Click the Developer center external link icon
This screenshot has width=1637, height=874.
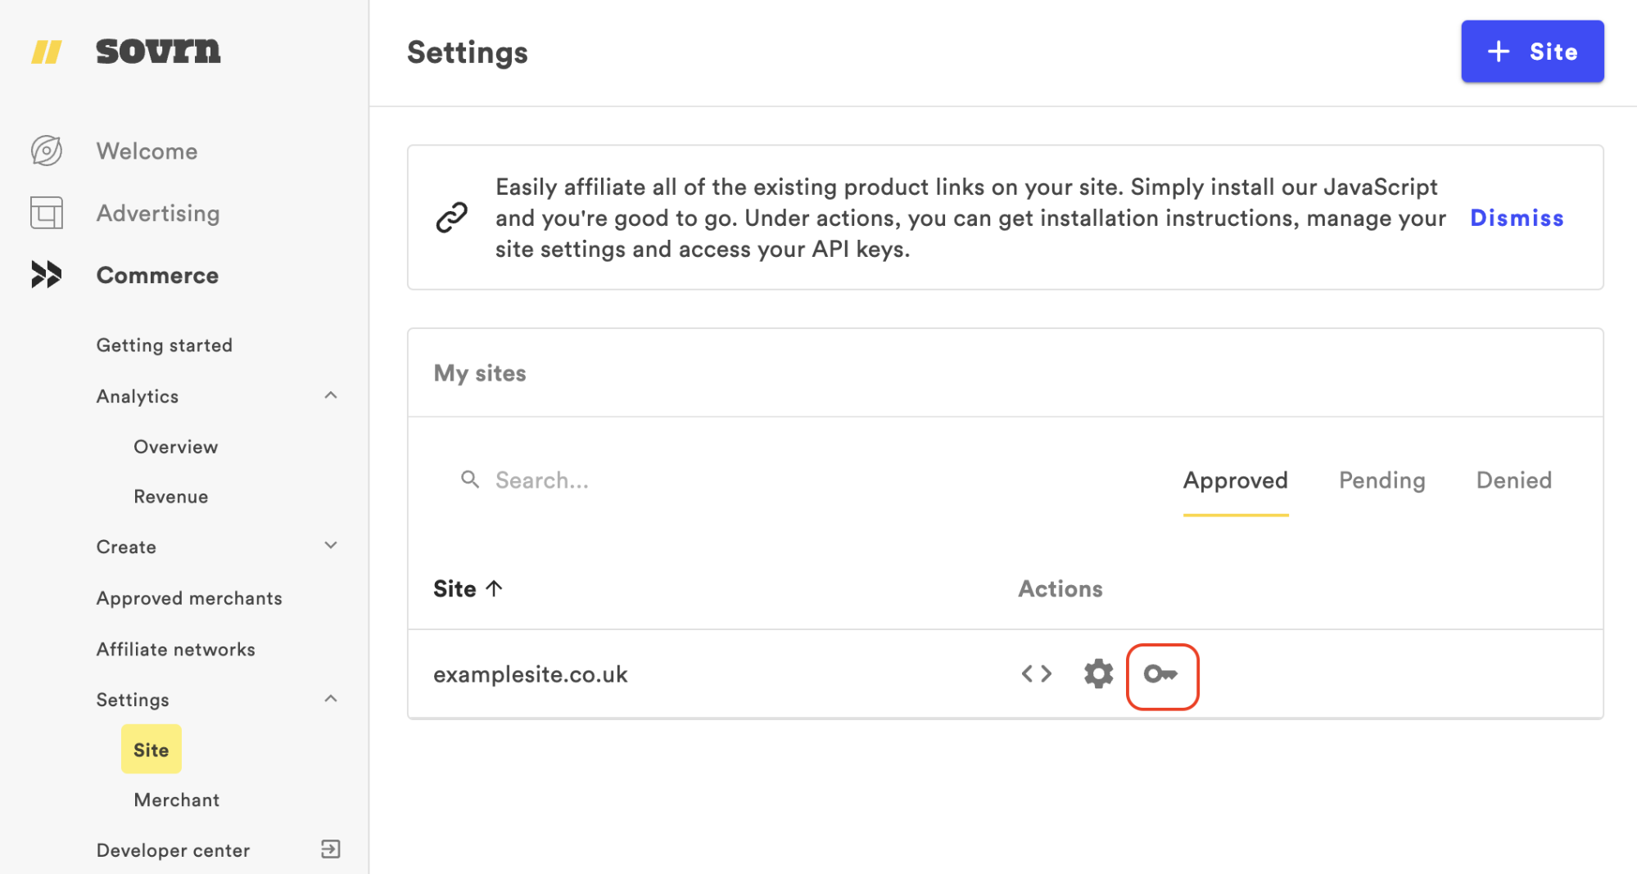click(330, 849)
